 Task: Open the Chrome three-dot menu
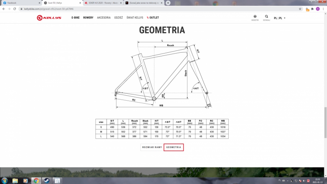323,9
